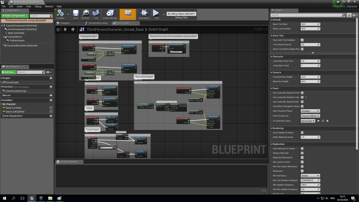The image size is (359, 202).
Task: Open Auto Possess AI dropdown
Action: 310,116
